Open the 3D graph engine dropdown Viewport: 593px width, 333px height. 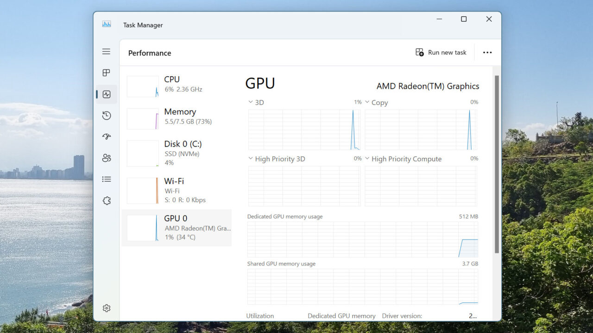point(250,102)
